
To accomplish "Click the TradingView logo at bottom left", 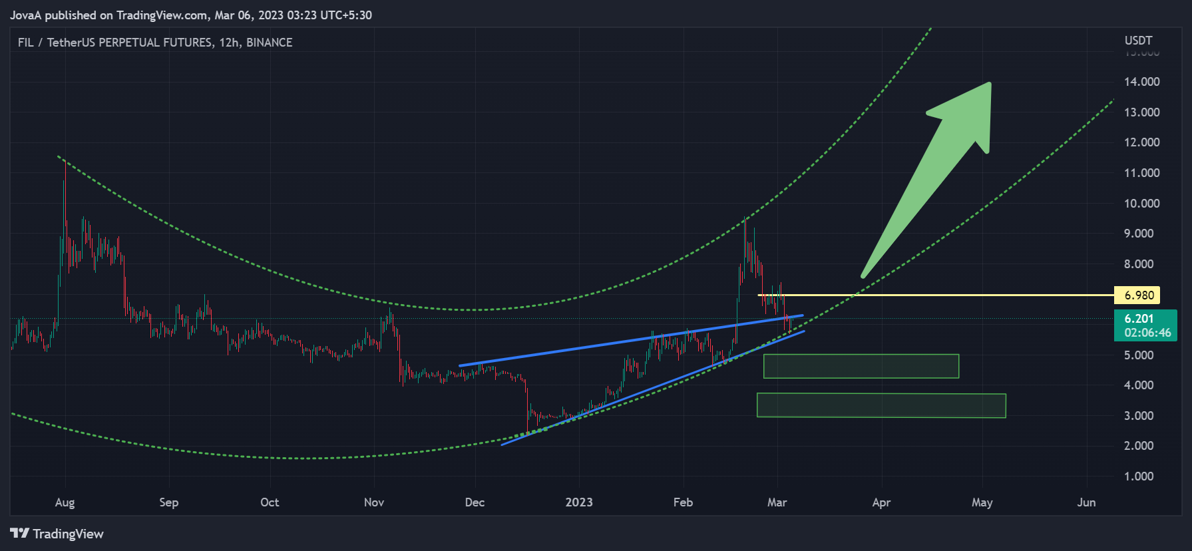I will pyautogui.click(x=57, y=534).
